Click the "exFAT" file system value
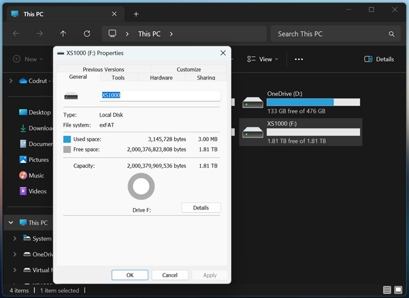The image size is (409, 298). (107, 125)
